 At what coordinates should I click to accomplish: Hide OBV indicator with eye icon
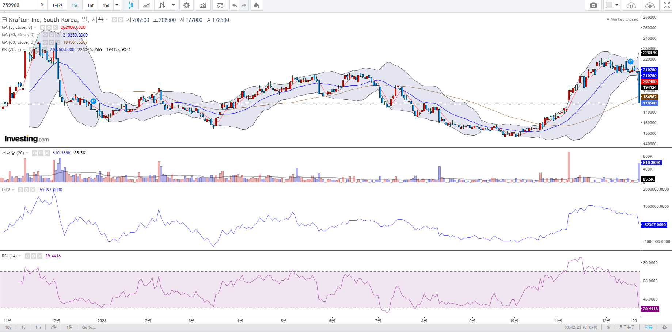click(x=20, y=190)
